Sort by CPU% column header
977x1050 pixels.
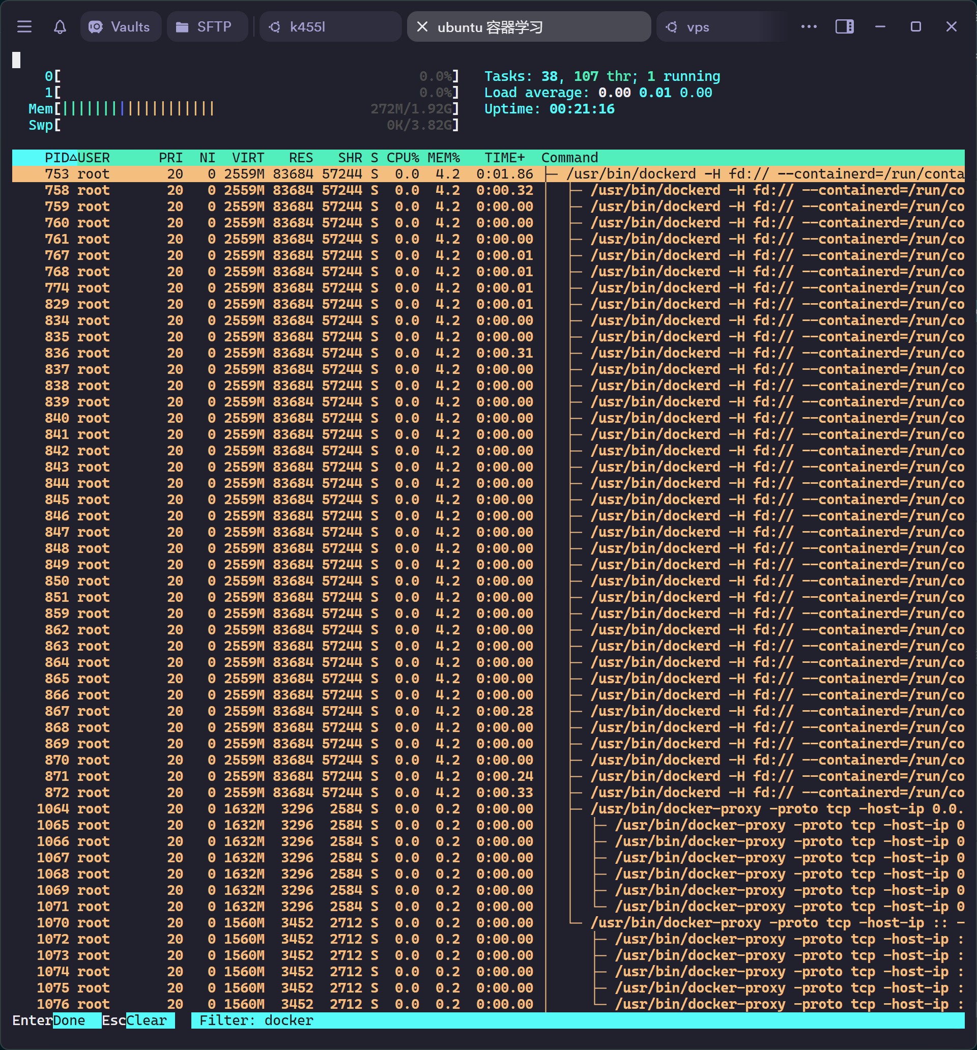(x=403, y=157)
